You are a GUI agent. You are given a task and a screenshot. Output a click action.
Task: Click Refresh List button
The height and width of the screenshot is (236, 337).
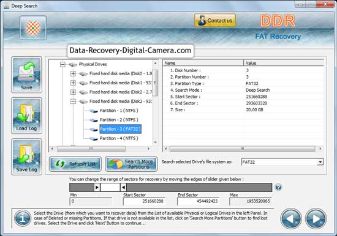tap(75, 164)
